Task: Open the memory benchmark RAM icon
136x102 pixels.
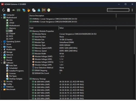Action: (x=18, y=10)
